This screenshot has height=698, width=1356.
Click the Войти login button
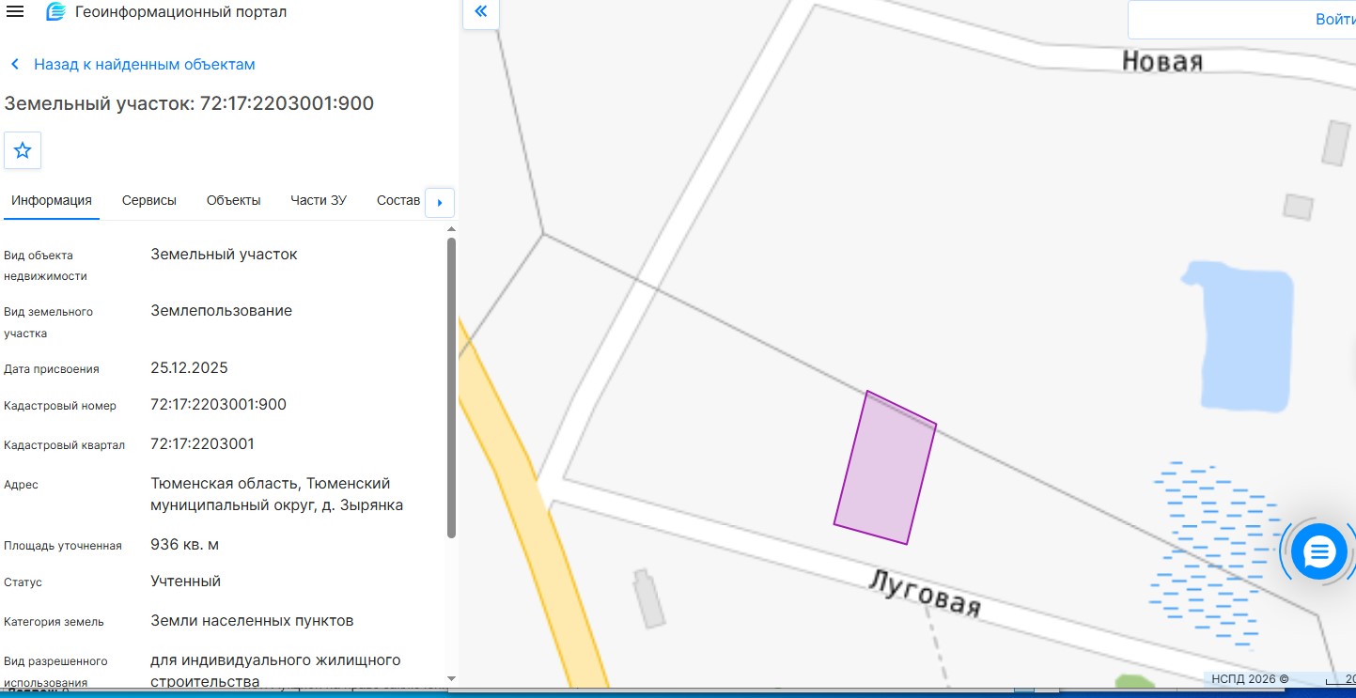click(x=1335, y=20)
